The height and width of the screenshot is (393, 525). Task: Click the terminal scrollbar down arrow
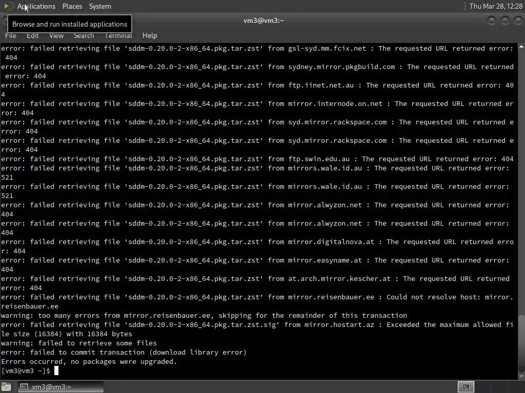tap(521, 376)
